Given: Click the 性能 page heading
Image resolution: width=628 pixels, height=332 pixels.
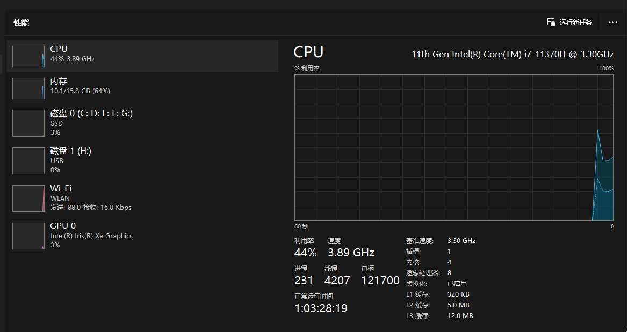Looking at the screenshot, I should click(21, 23).
